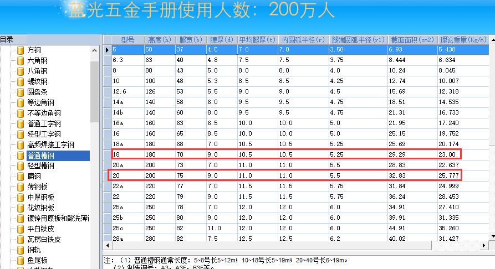Click the folder icon beside 瓦楞白铁皮
Screen dimensions: 495x269
coord(21,239)
